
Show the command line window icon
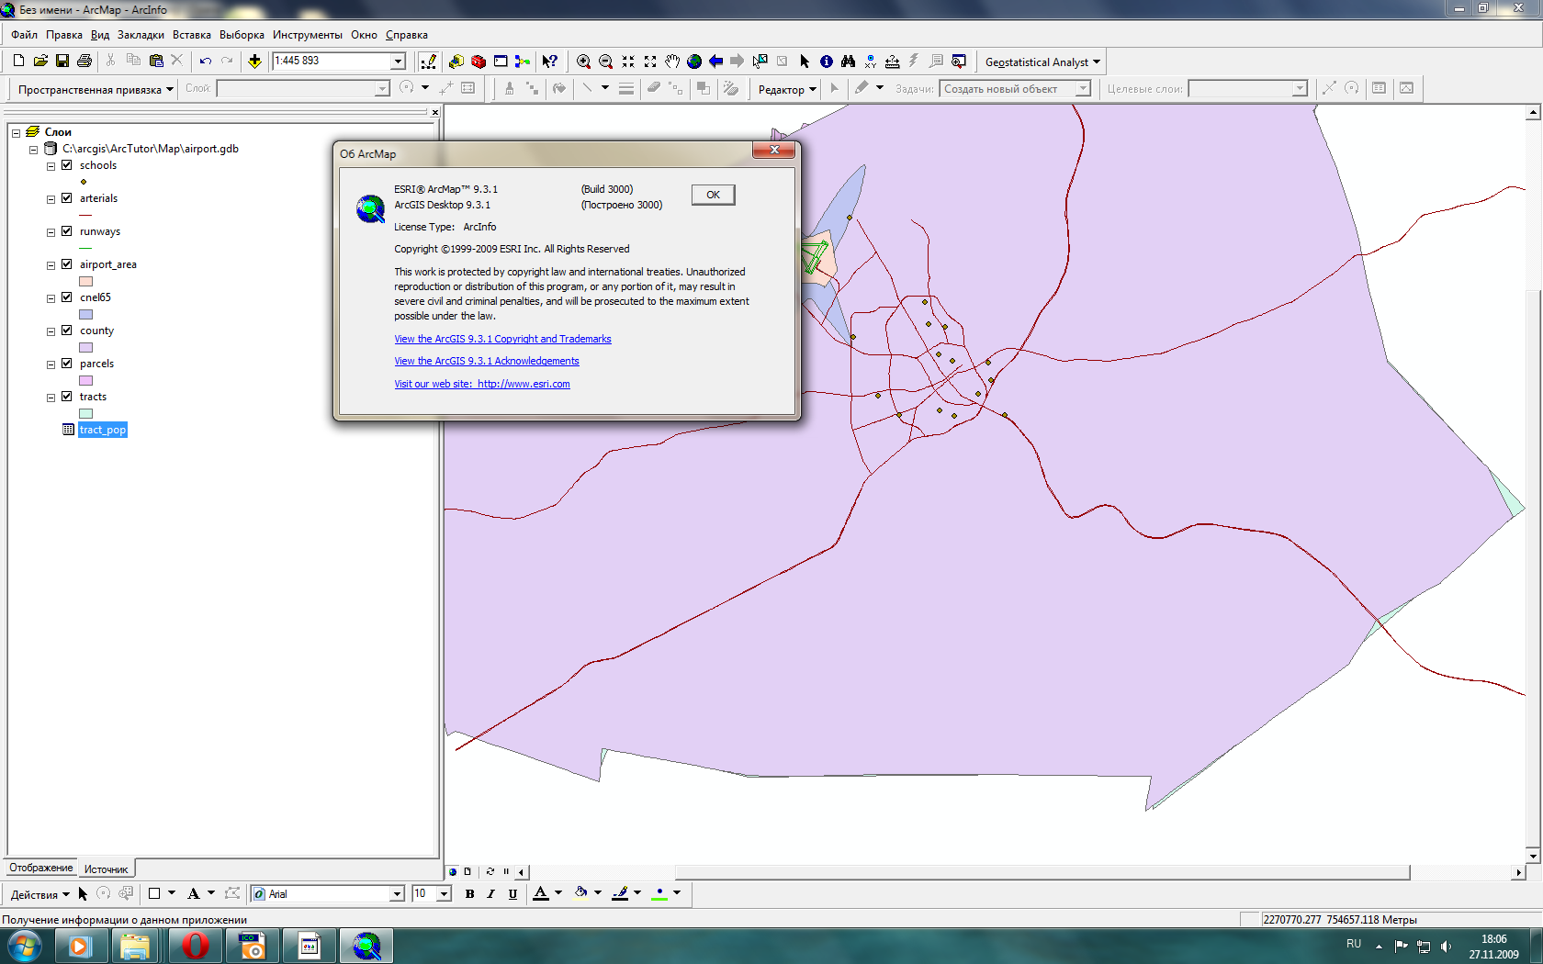pyautogui.click(x=501, y=61)
